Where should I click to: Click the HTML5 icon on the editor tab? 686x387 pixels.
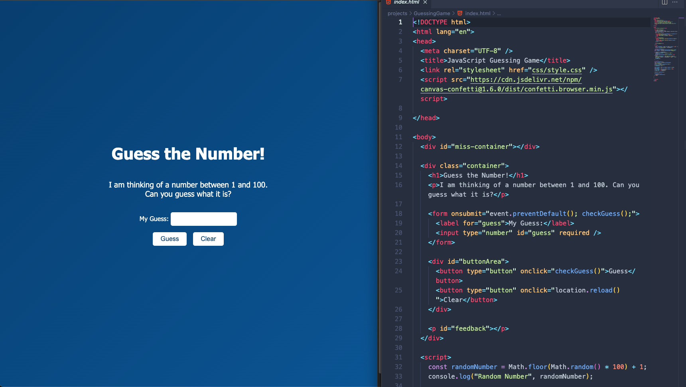tap(388, 2)
